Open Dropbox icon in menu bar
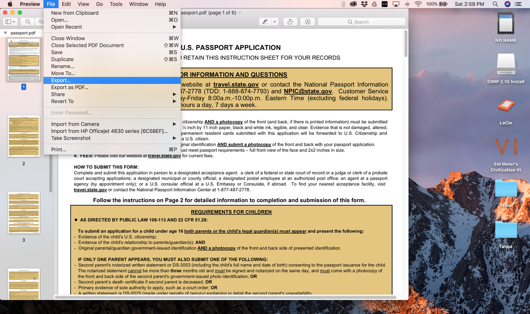 tap(364, 4)
